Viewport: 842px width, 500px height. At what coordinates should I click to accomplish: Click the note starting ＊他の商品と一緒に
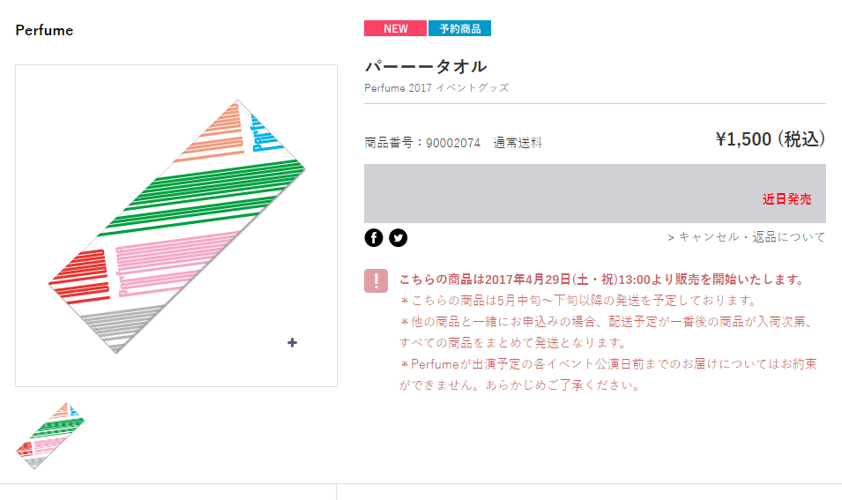coord(607,332)
